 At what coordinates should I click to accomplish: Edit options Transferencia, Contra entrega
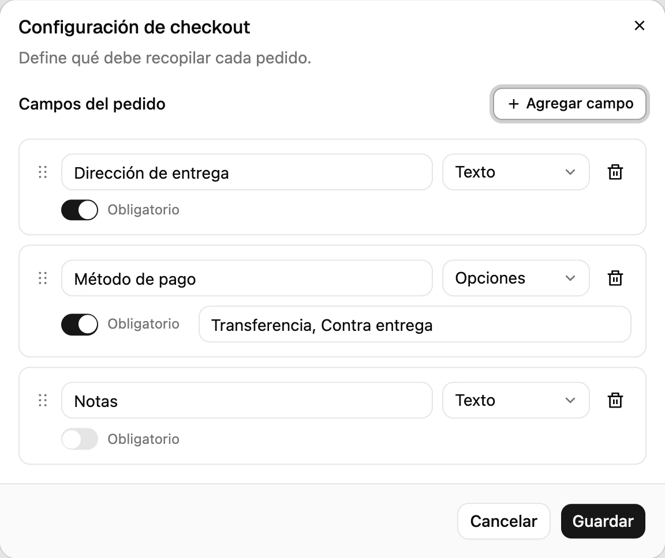415,325
